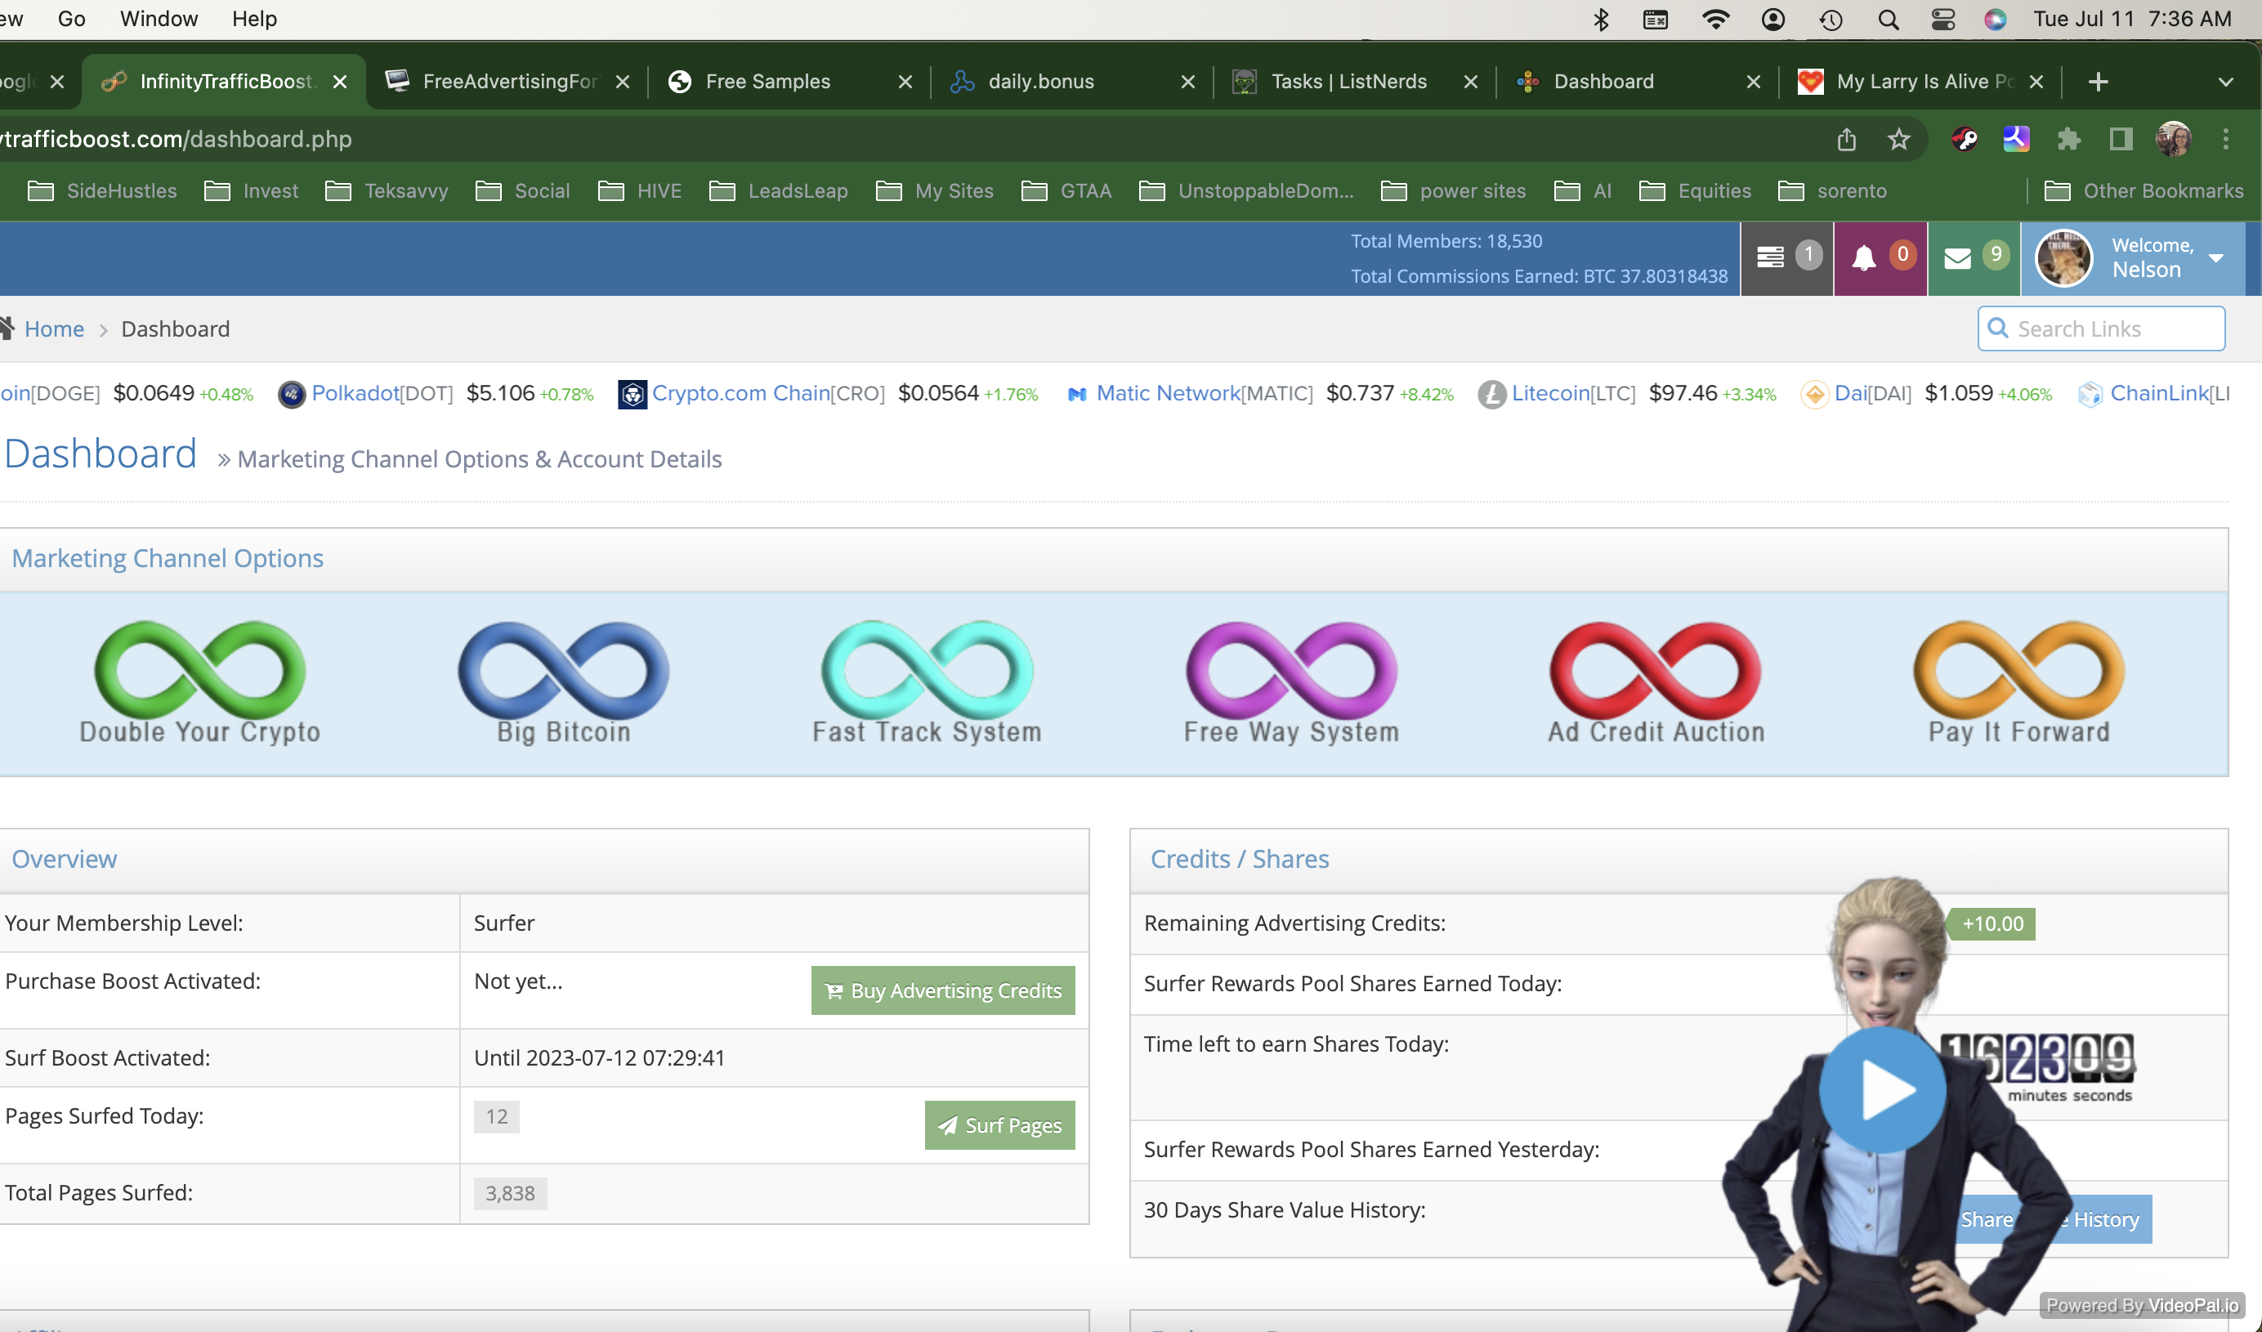Open the Ad Credit Auction channel
This screenshot has height=1332, width=2262.
click(x=1656, y=682)
